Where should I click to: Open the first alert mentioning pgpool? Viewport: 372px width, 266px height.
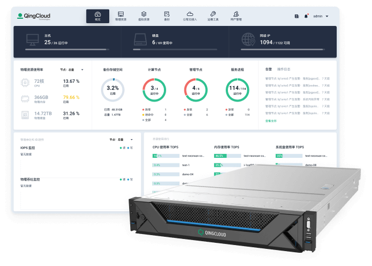click(297, 78)
